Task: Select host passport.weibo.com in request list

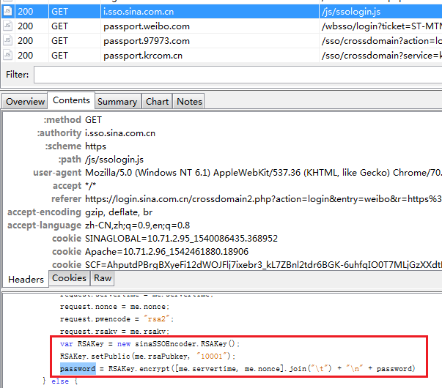Action: coord(147,26)
